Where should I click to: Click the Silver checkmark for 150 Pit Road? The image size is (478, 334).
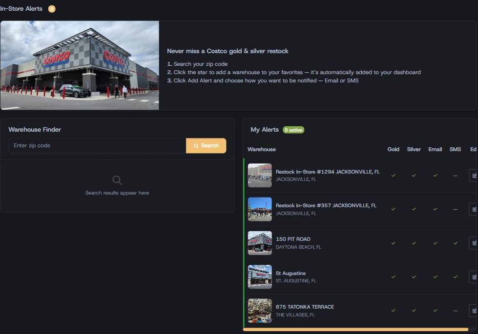tap(414, 243)
